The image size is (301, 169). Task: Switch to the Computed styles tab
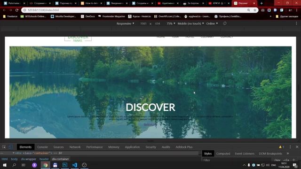click(x=223, y=154)
